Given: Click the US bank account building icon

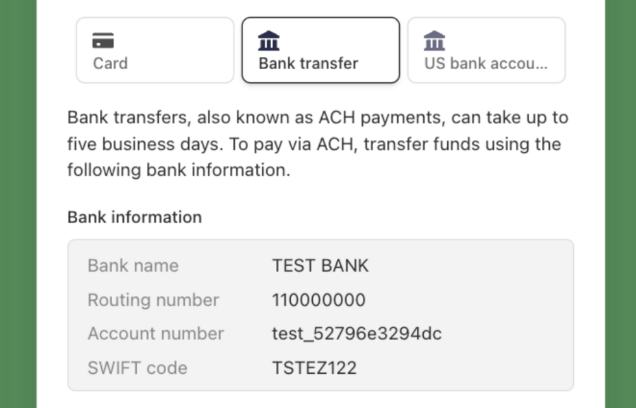Looking at the screenshot, I should [x=434, y=41].
